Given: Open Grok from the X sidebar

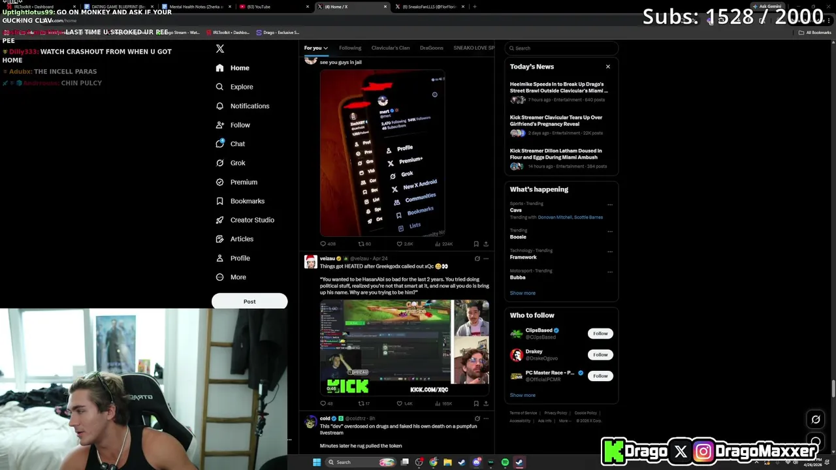Looking at the screenshot, I should [230, 163].
